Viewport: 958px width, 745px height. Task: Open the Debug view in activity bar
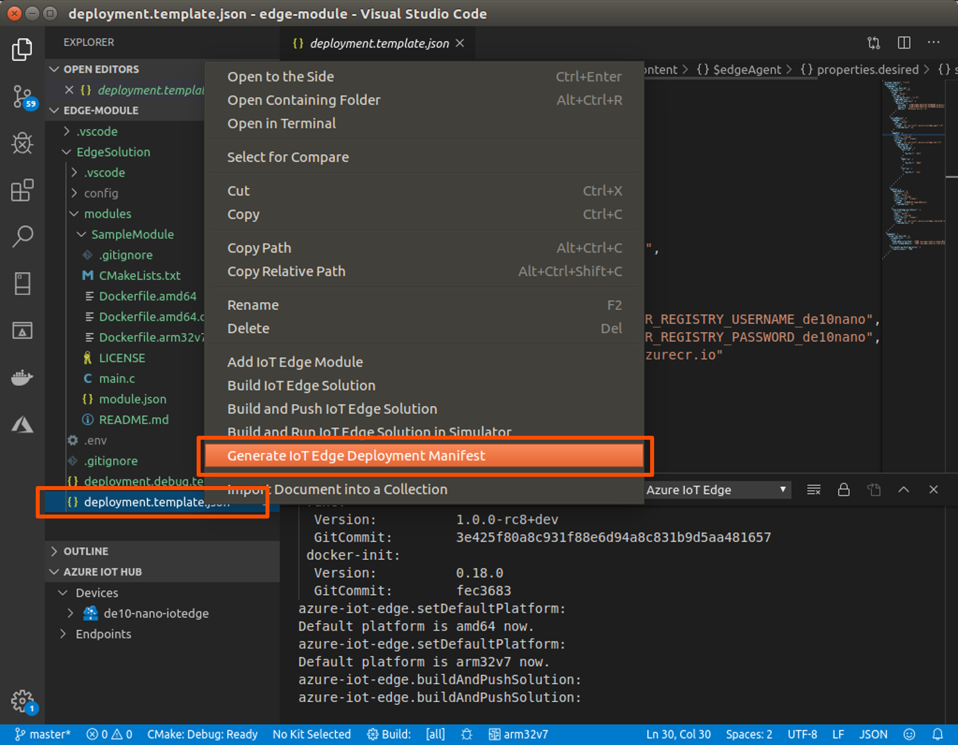23,143
